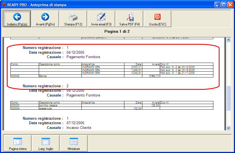Image resolution: width=235 pixels, height=153 pixels.
Task: Click 'bonifico ideasis' description
Action: click(48, 105)
